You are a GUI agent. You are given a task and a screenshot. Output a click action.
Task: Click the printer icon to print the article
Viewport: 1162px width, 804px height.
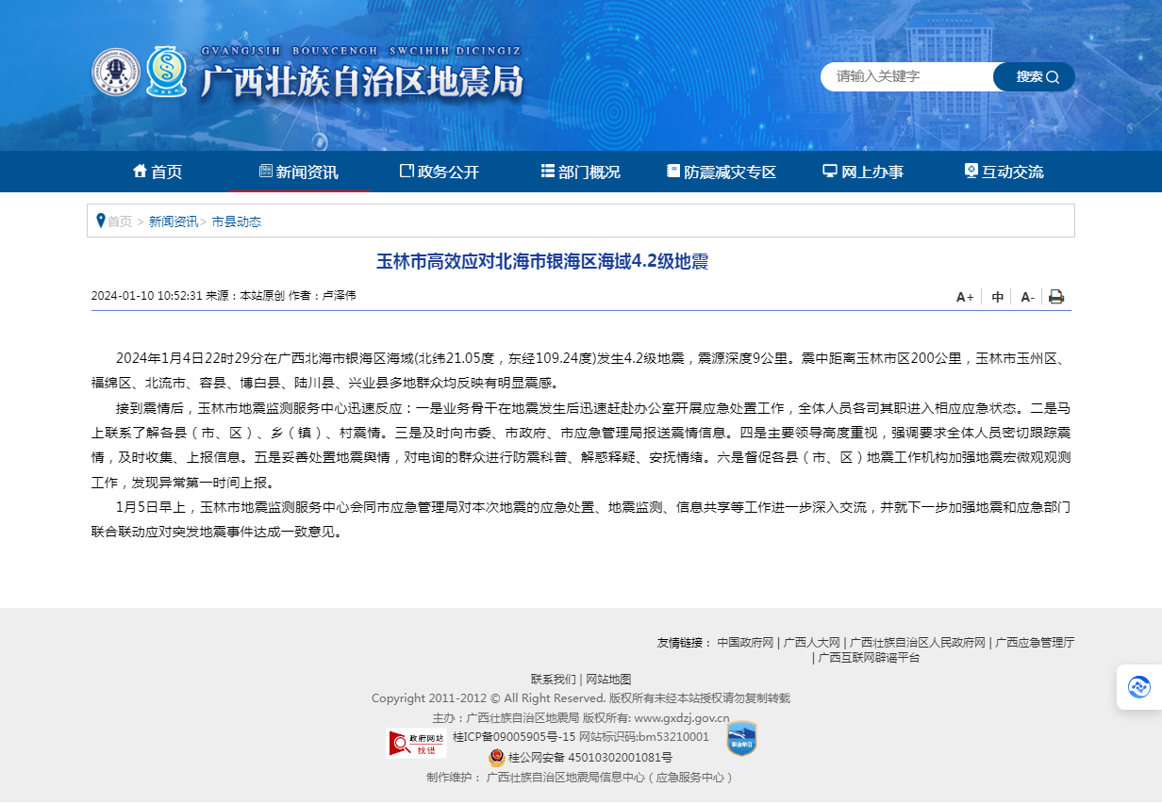1055,296
